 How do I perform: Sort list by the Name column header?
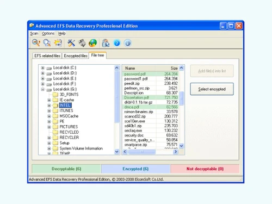[x=139, y=68]
